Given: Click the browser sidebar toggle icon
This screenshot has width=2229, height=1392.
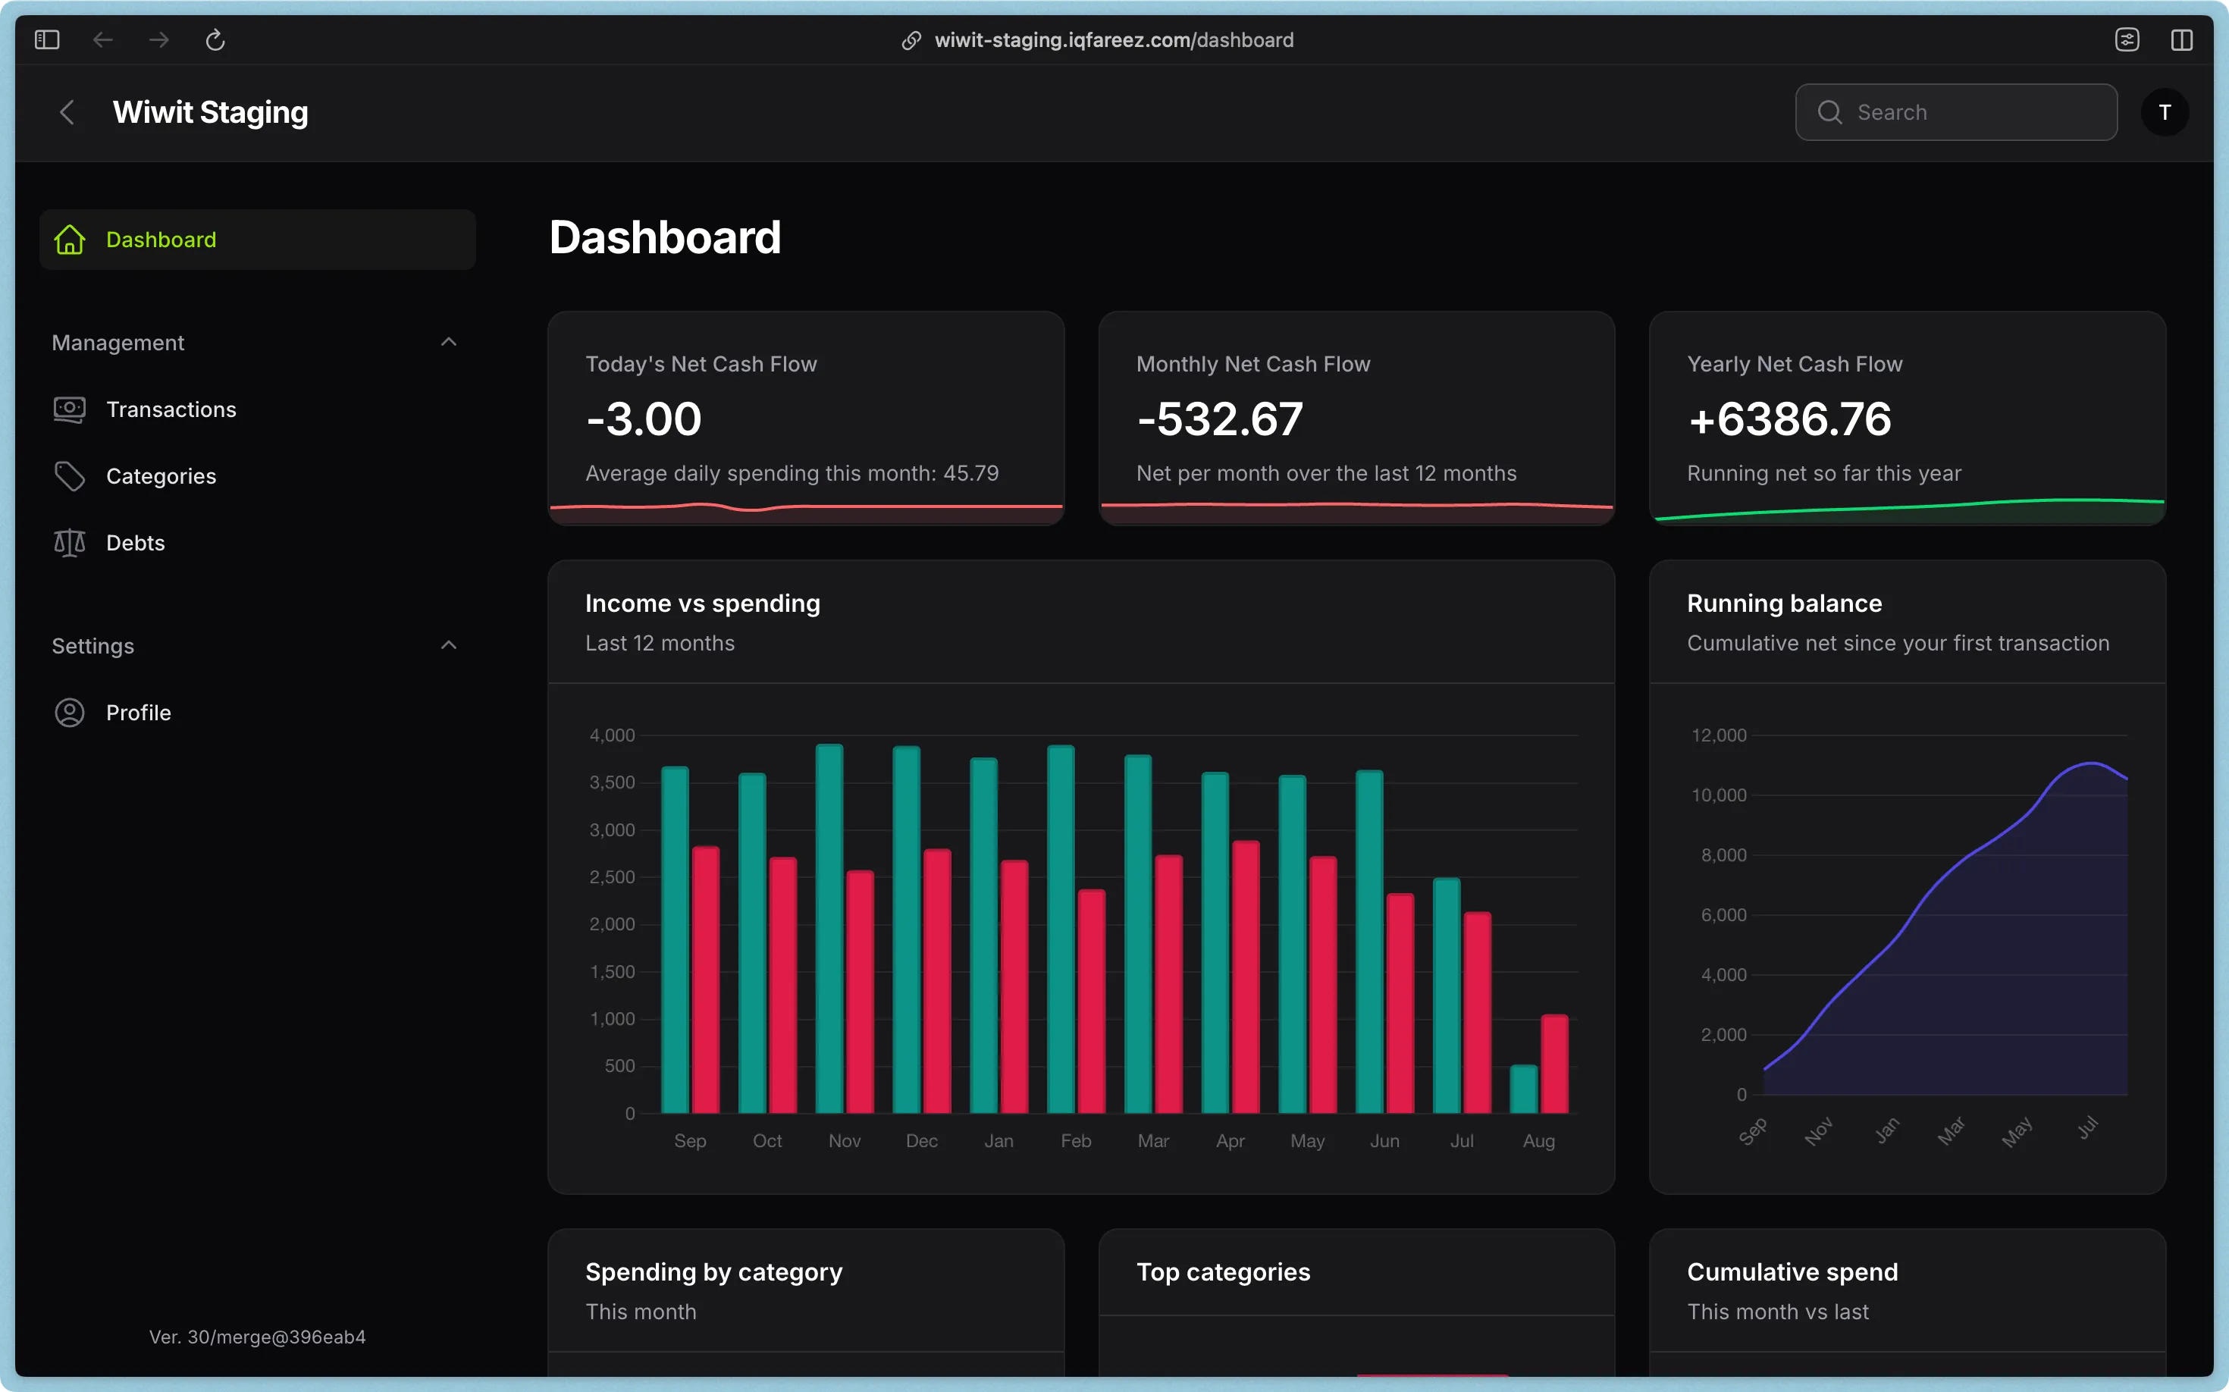Looking at the screenshot, I should coord(47,39).
